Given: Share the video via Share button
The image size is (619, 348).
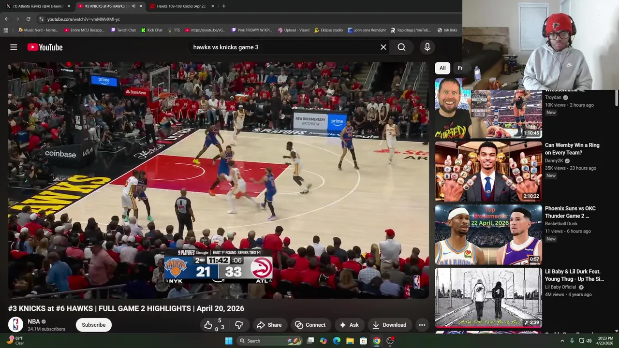Looking at the screenshot, I should click(x=269, y=325).
